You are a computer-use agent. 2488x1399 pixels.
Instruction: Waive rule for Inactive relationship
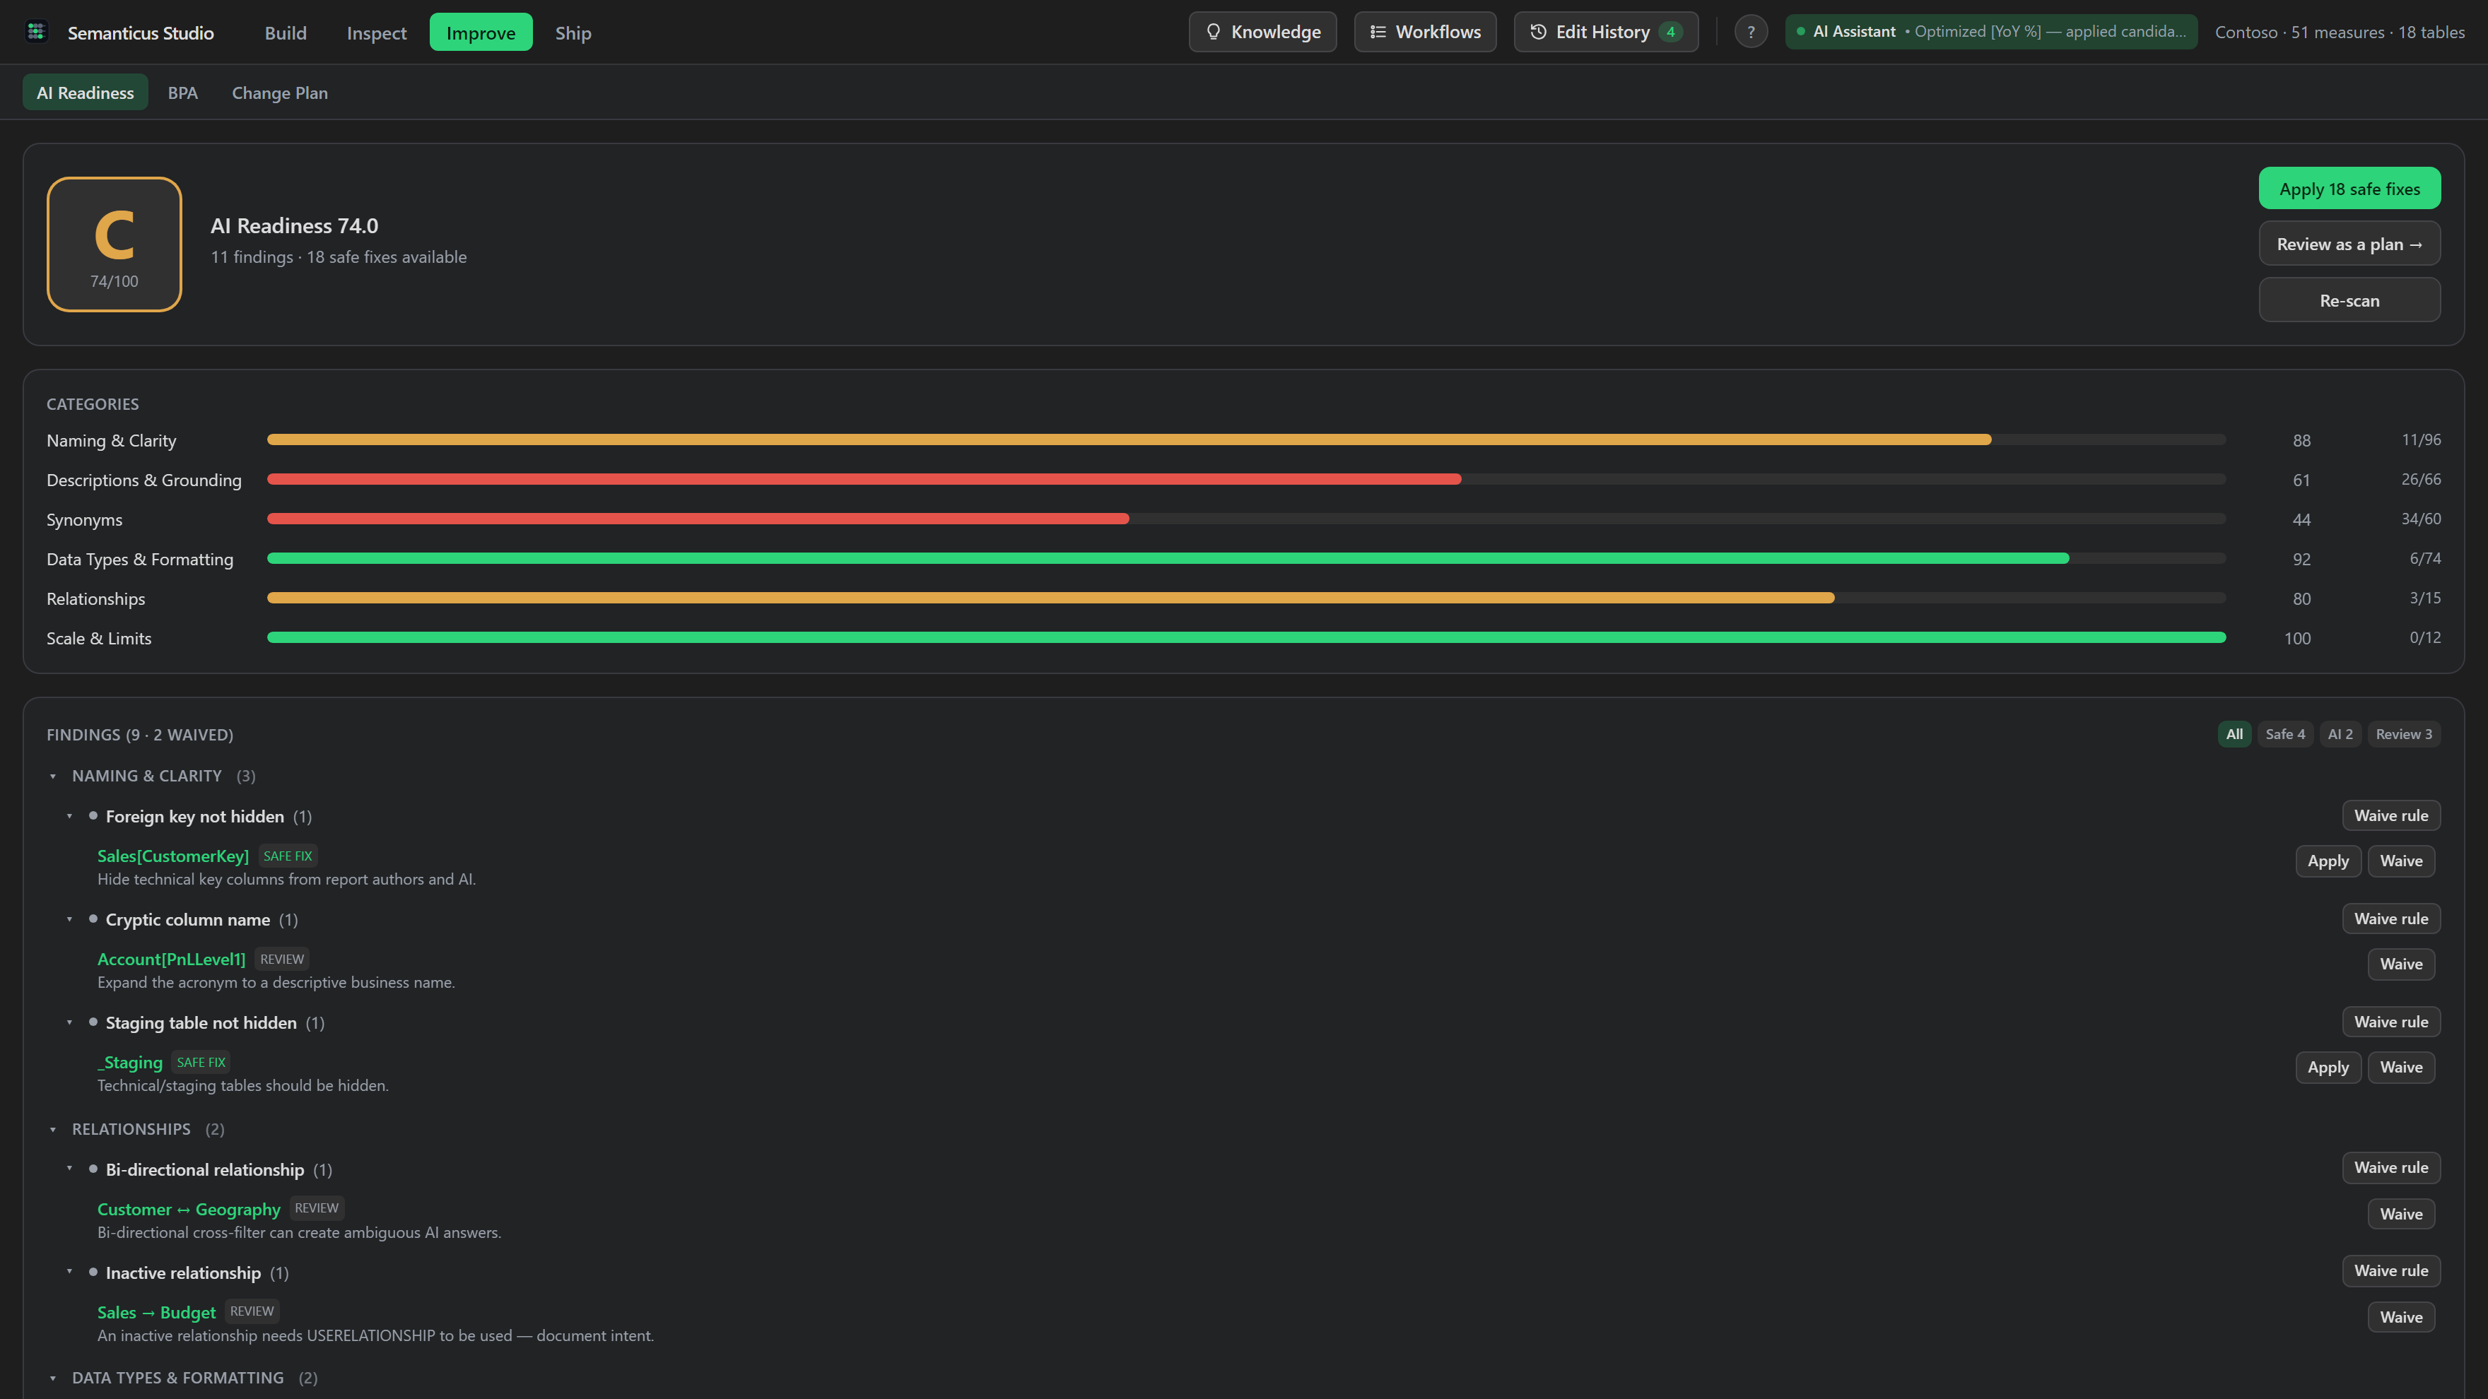pyautogui.click(x=2390, y=1272)
